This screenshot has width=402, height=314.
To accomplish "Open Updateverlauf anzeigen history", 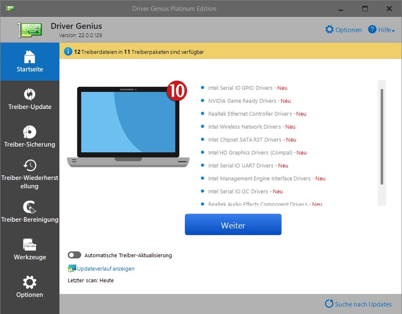I will (104, 268).
